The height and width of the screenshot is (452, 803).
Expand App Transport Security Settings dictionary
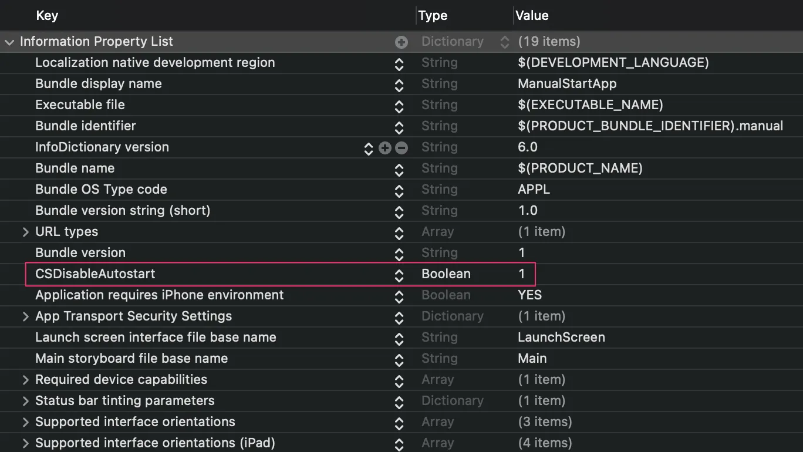click(25, 316)
